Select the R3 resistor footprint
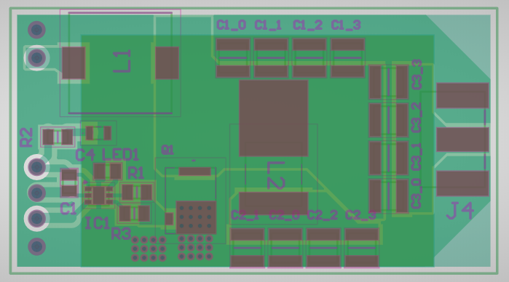 click(134, 214)
